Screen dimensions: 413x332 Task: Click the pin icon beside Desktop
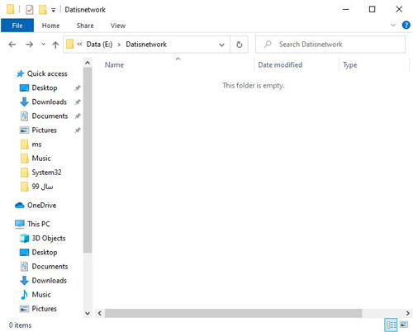point(78,88)
